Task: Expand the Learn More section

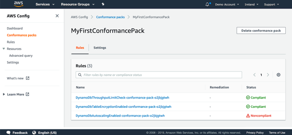Action: click(4, 94)
